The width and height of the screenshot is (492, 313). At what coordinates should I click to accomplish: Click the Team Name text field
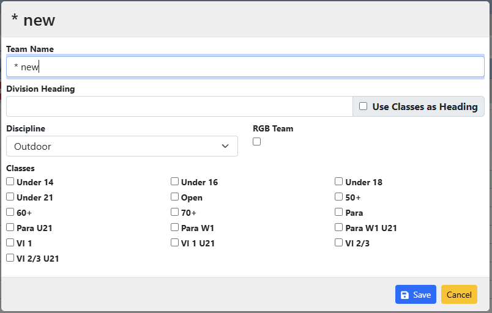[245, 67]
